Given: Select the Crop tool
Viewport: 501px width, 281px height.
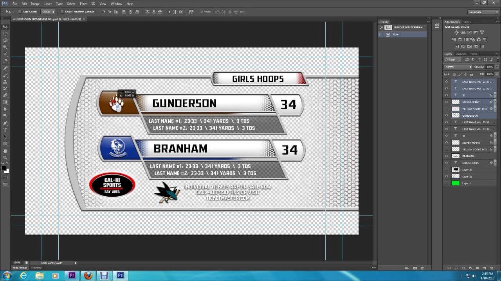Looking at the screenshot, I should (5, 54).
